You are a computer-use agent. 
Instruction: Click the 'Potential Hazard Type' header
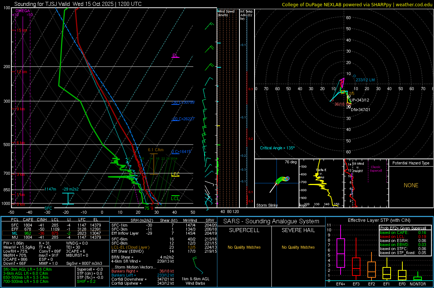pos(411,163)
